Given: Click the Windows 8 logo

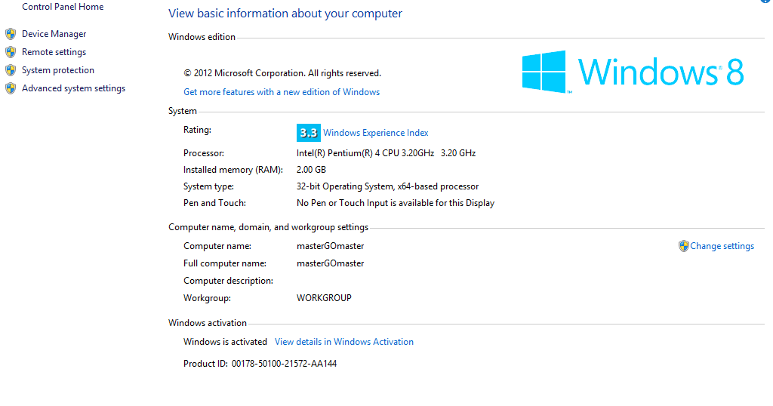Looking at the screenshot, I should (x=633, y=72).
